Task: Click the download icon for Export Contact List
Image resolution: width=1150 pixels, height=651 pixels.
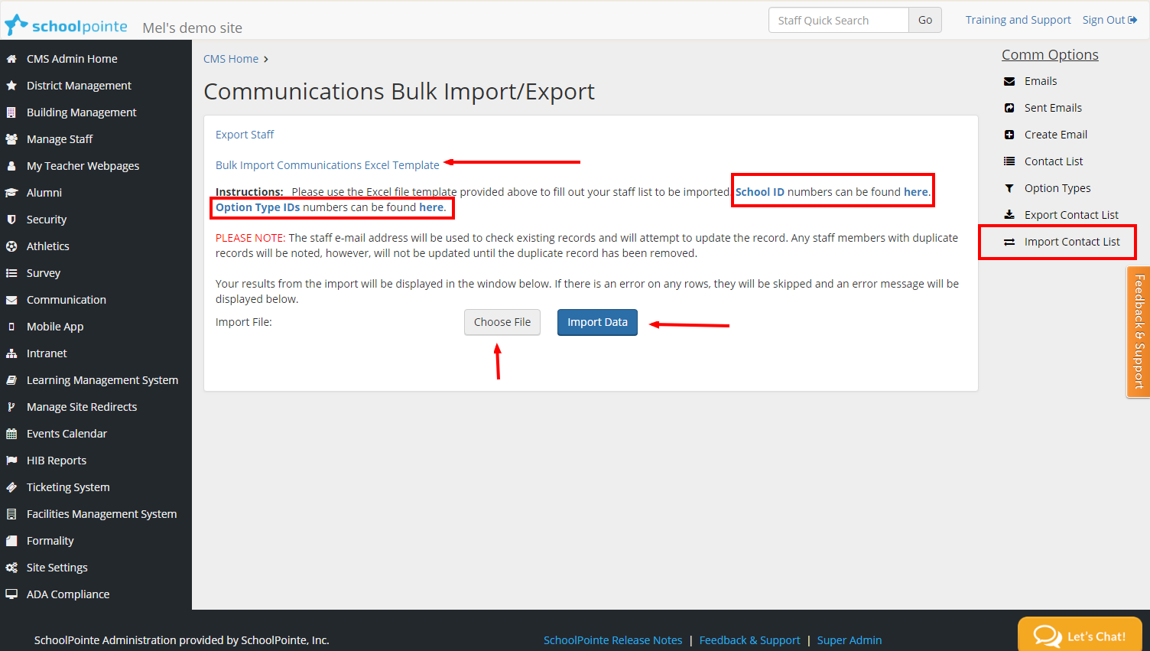Action: [x=1009, y=215]
